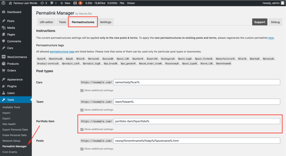Click the Dashboard gauge icon
The image size is (286, 156).
coord(3,12)
